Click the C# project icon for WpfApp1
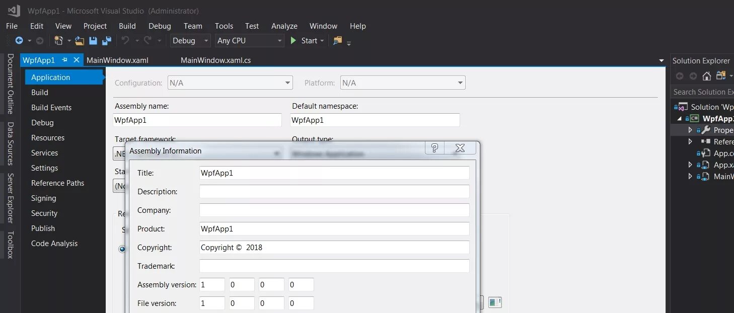Screen dimensions: 734x313 (x=694, y=118)
